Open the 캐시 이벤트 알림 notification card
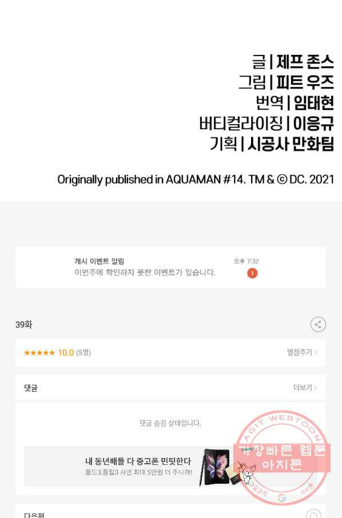342x518 pixels. [x=170, y=267]
